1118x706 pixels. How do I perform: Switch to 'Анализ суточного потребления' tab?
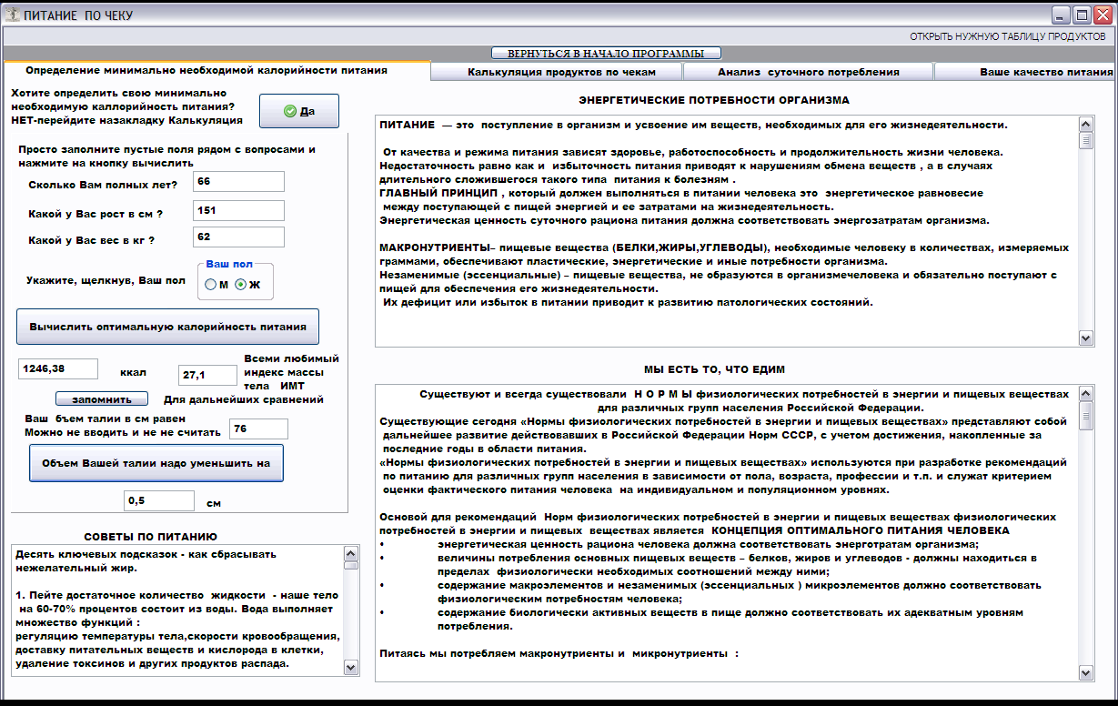(x=808, y=72)
